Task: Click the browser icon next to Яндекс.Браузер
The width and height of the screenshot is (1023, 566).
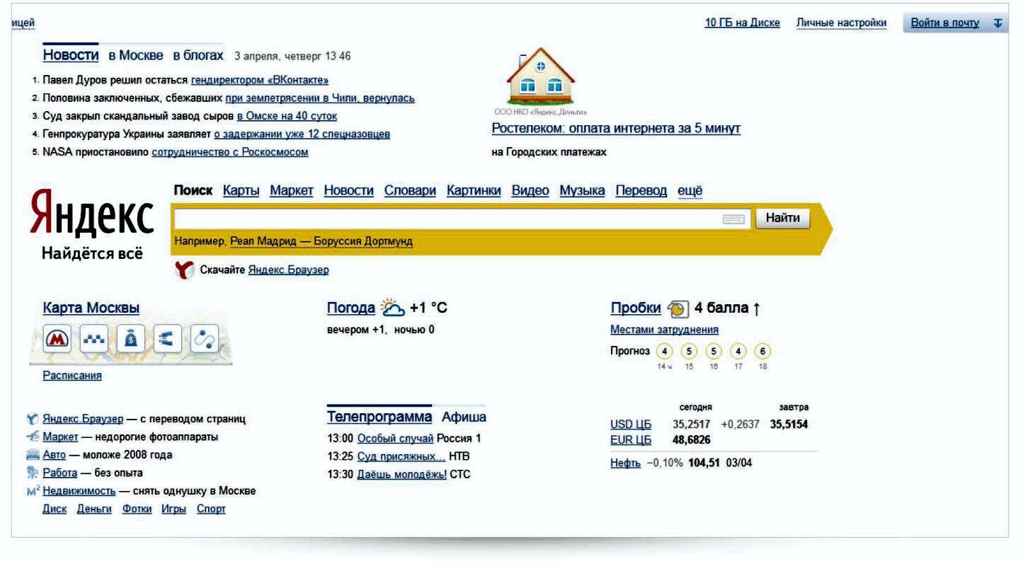Action: (x=33, y=420)
